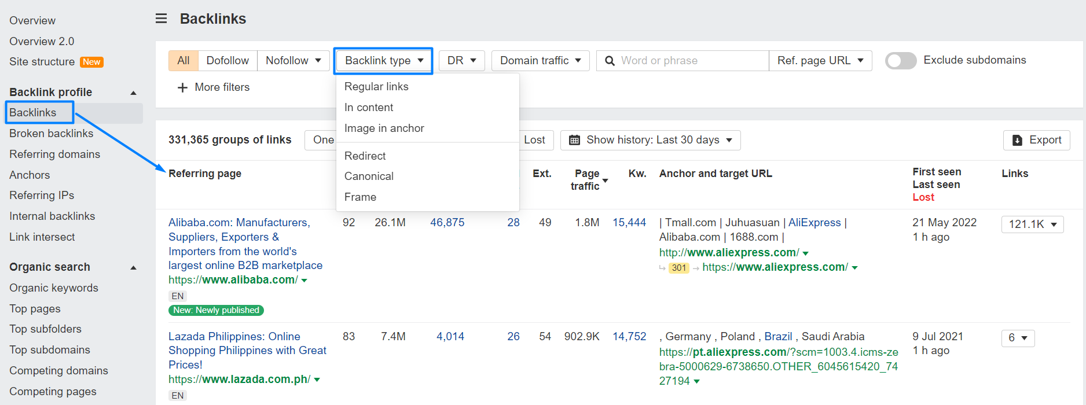This screenshot has height=405, width=1086.
Task: Click the search magnifier icon in filter bar
Action: point(610,61)
